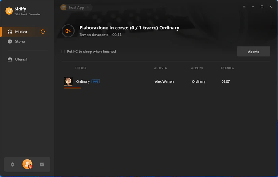The width and height of the screenshot is (278, 177).
Task: Click the Sidify logo icon
Action: pyautogui.click(x=9, y=11)
